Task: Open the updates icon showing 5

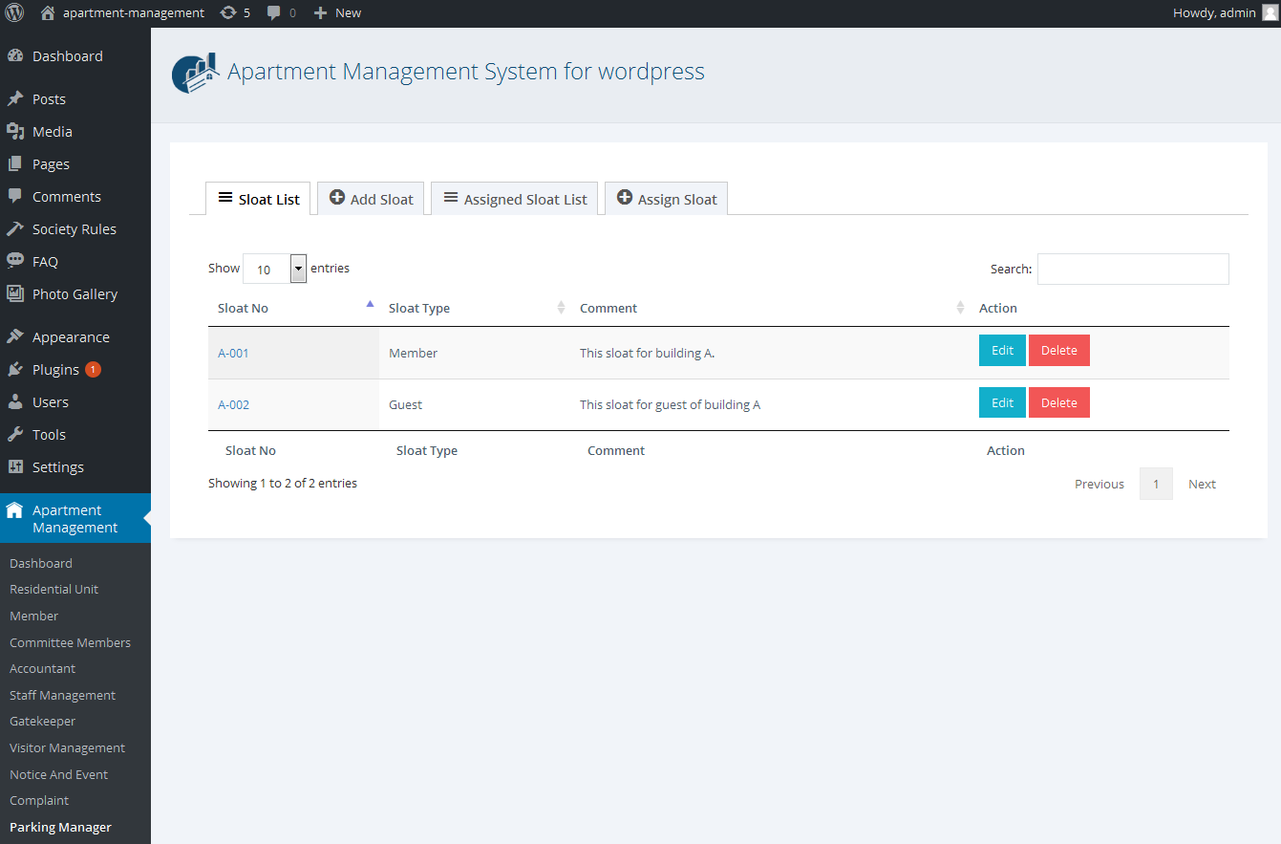Action: coord(235,13)
